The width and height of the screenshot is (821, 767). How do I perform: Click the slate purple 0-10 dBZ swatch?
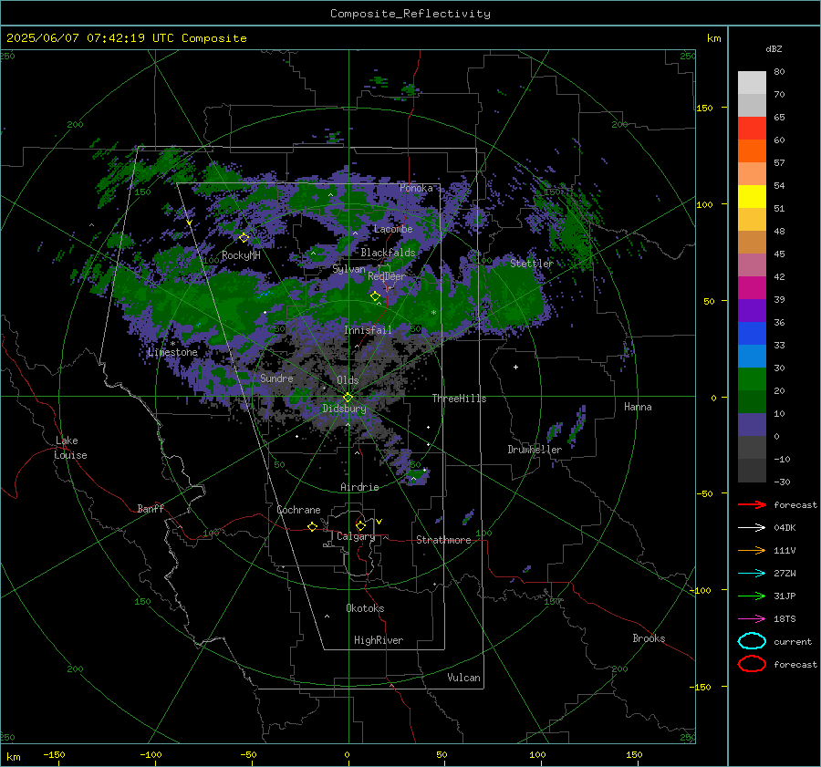coord(752,425)
